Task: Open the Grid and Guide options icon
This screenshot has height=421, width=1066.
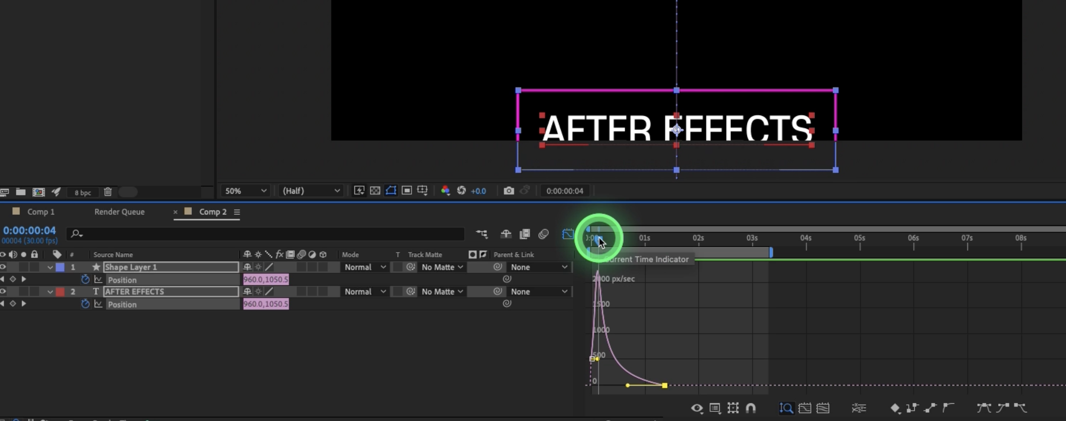Action: point(422,191)
